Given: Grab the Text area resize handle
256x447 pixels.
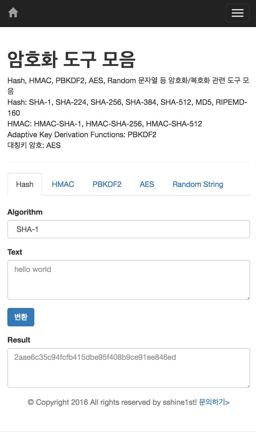Looking at the screenshot, I should click(247, 297).
